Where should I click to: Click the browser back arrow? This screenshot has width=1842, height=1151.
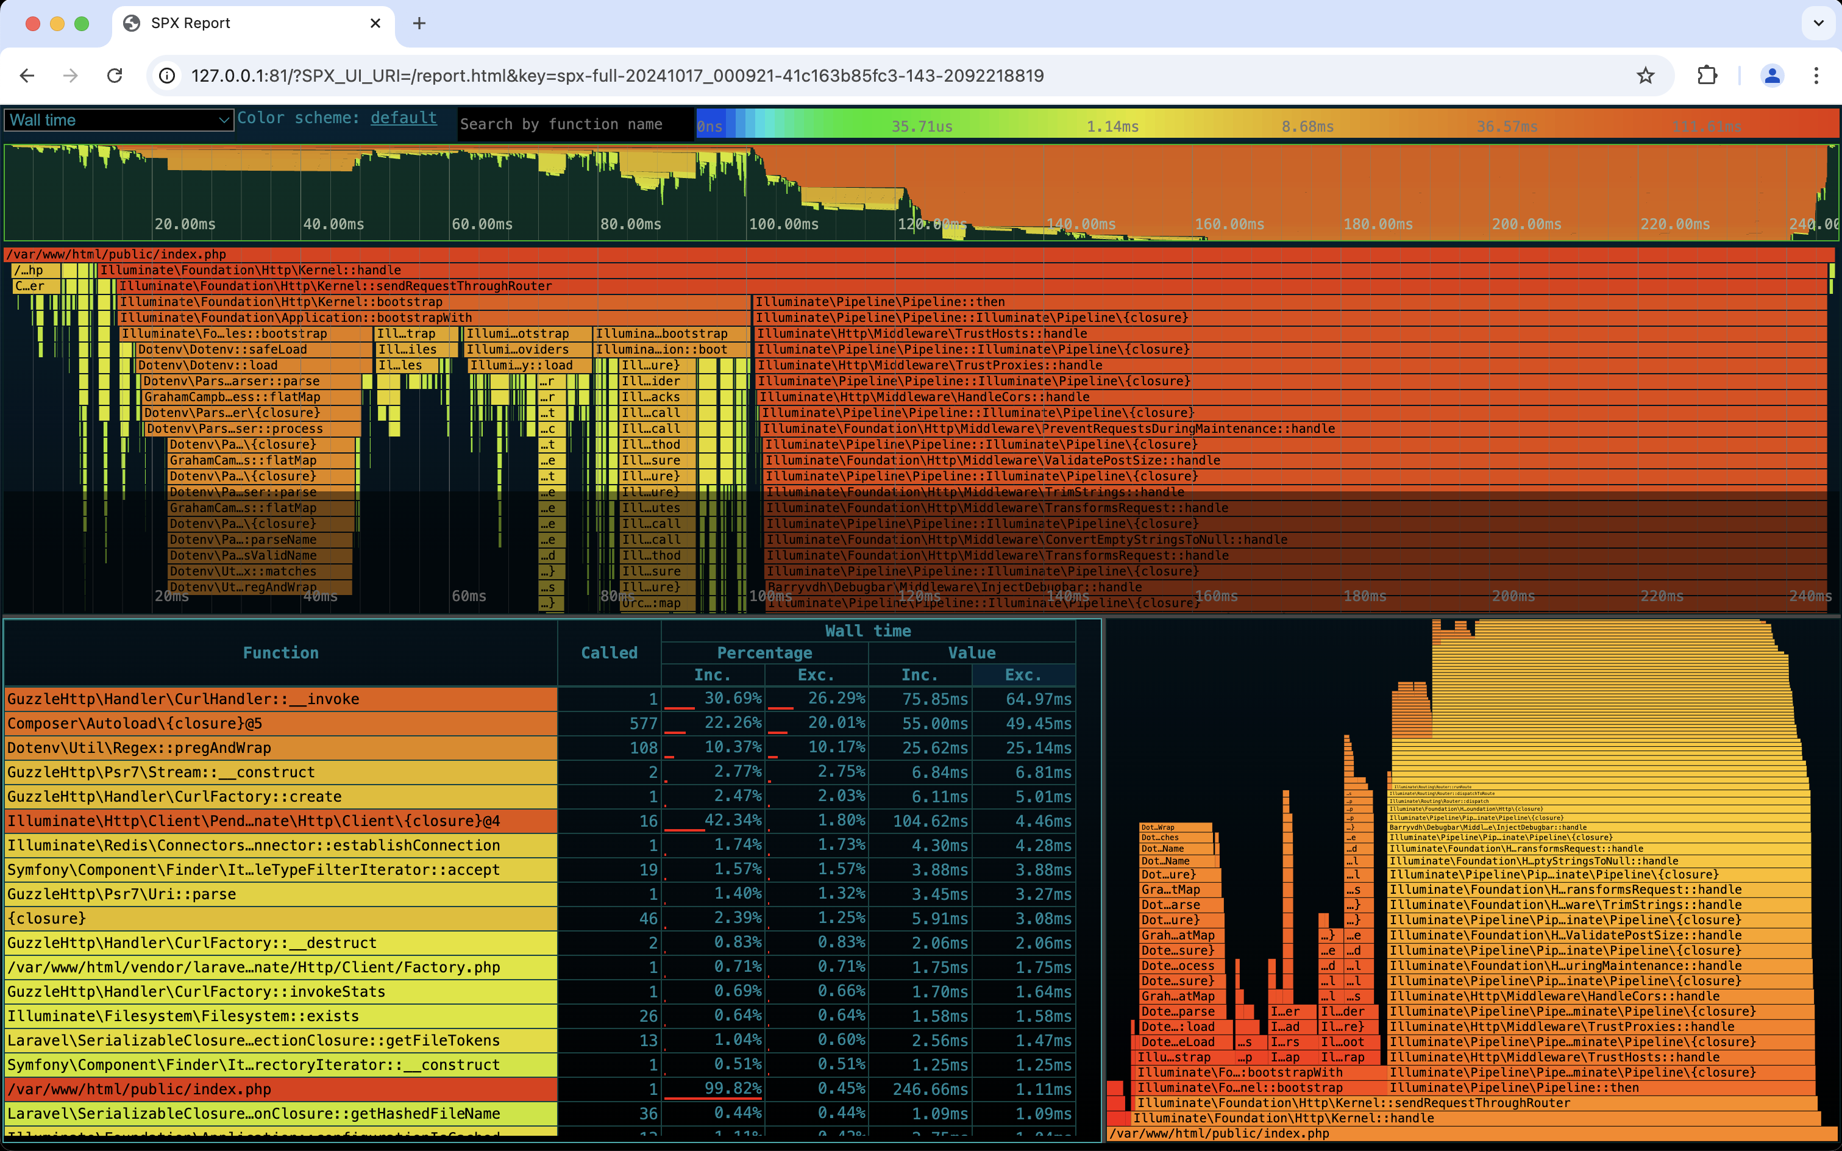tap(27, 76)
